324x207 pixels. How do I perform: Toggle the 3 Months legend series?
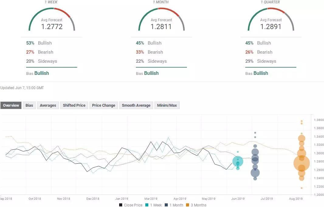[196, 205]
